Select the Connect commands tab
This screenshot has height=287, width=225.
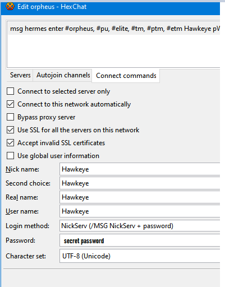click(126, 76)
